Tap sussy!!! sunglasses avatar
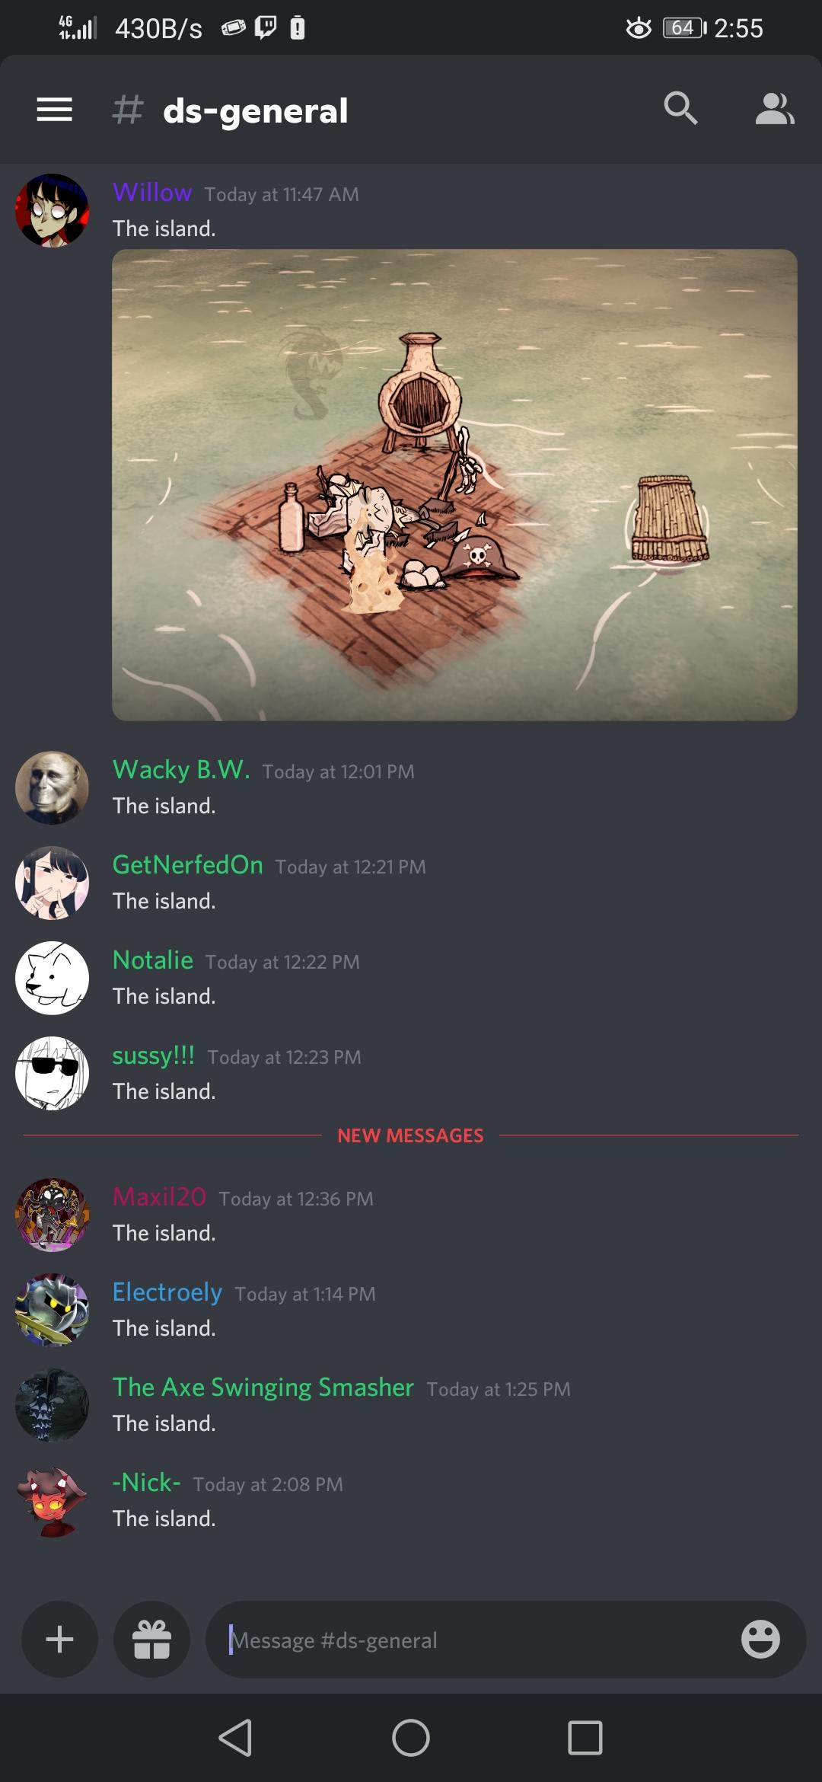 click(52, 1073)
